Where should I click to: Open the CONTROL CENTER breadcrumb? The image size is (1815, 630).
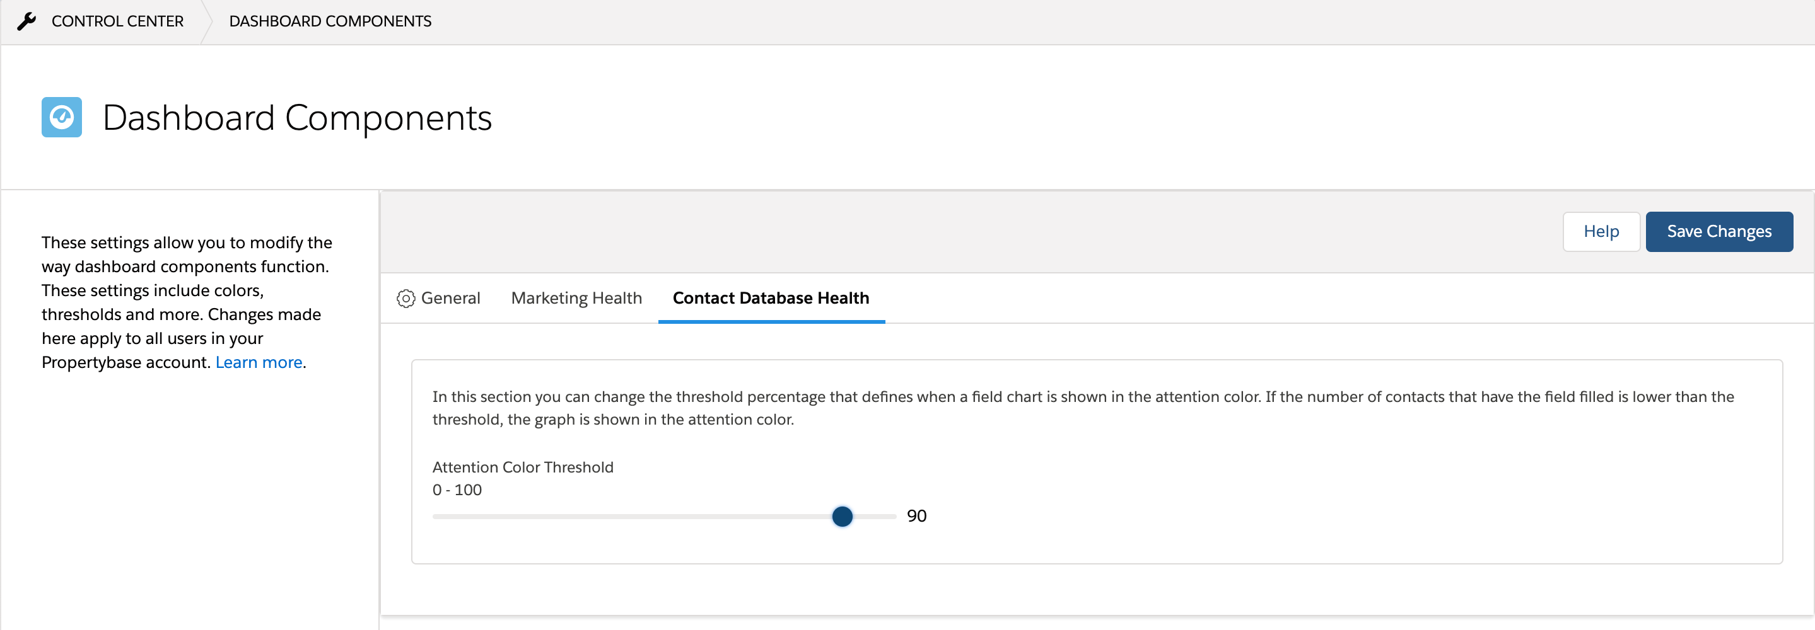pos(117,20)
